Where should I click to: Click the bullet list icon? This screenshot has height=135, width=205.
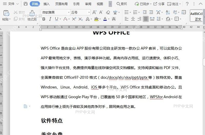point(127,12)
